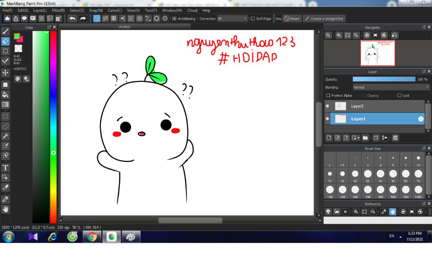
Task: Toggle the Soft Edge checkbox
Action: (253, 19)
